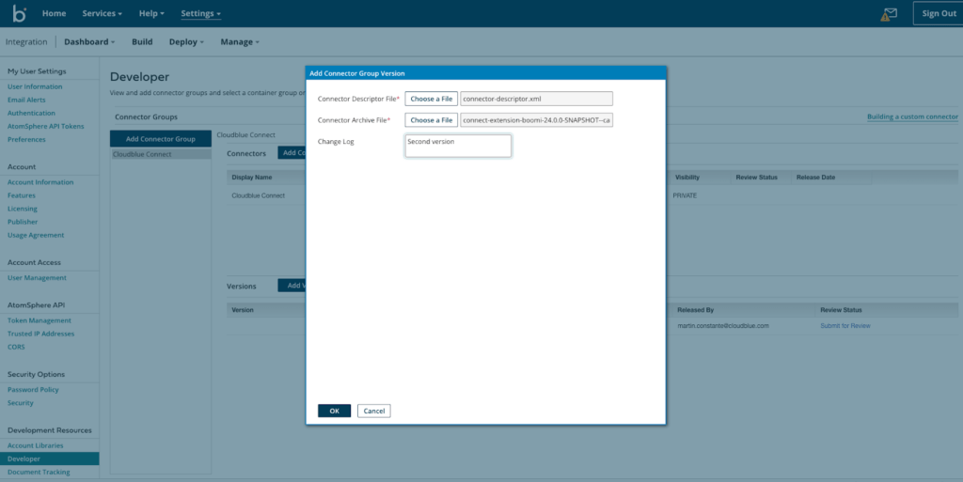Open AtomSphere API Tokens page
Viewport: 963px width, 482px height.
point(45,126)
